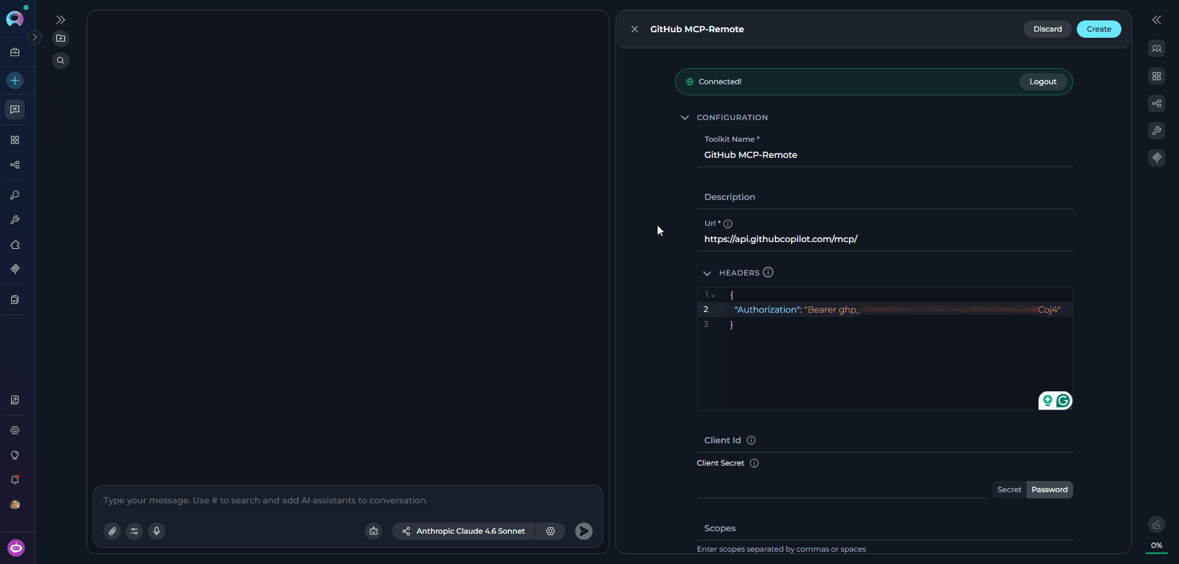The width and height of the screenshot is (1179, 564).
Task: Attach a file with the paperclip icon
Action: tap(112, 531)
